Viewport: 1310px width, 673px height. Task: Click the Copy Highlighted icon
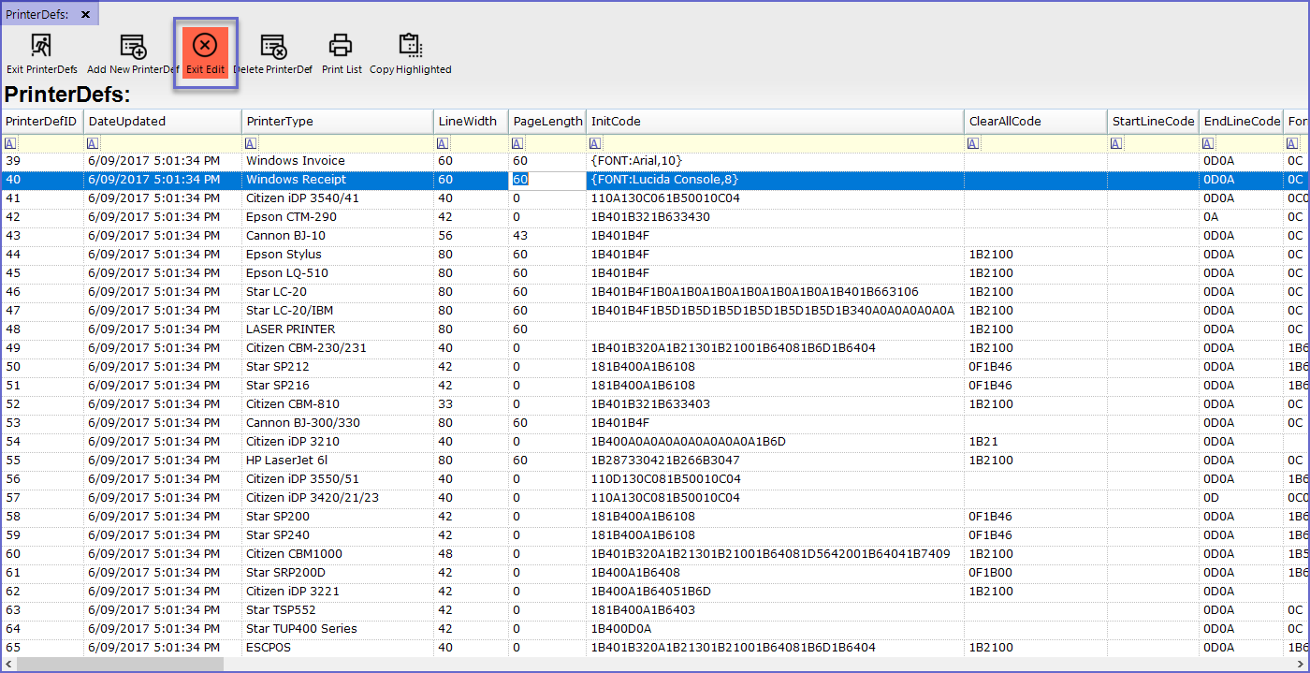pyautogui.click(x=410, y=53)
